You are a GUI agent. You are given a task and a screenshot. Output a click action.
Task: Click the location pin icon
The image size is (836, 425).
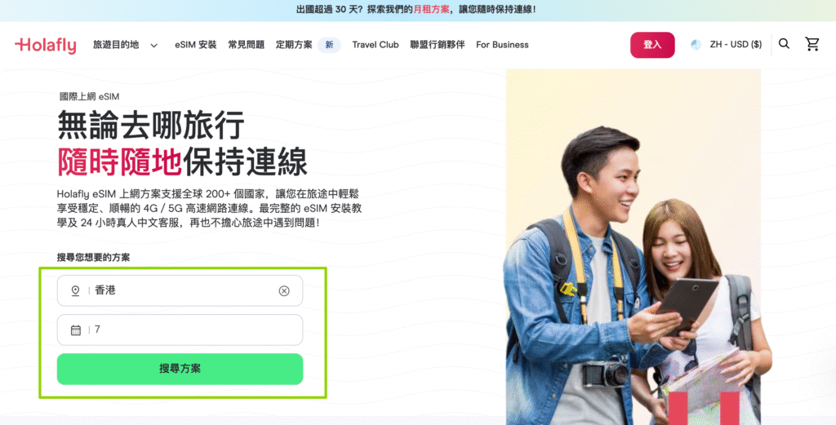pos(76,290)
